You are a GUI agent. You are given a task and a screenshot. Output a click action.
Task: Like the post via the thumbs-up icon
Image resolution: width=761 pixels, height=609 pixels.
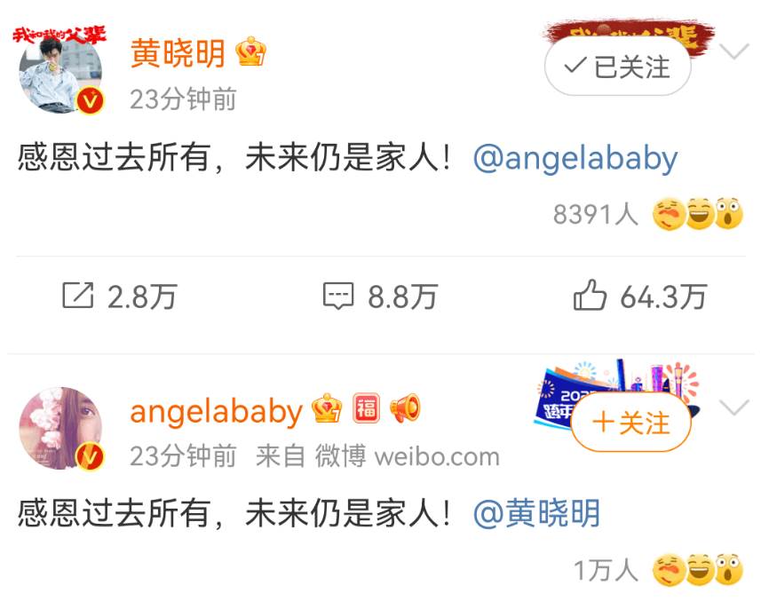(590, 294)
